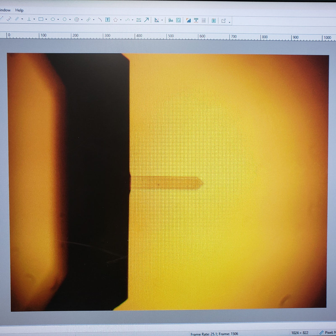336x336 pixels.
Task: Select the two-circles distance tool
Action: [x=88, y=20]
